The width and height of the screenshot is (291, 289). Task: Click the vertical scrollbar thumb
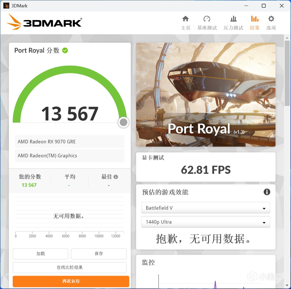[287, 73]
